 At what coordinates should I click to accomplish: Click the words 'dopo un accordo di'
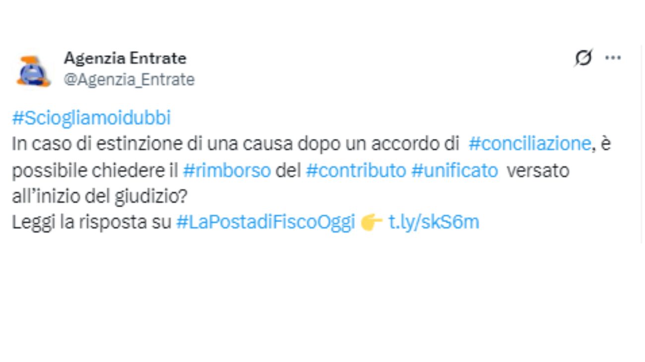(x=379, y=144)
